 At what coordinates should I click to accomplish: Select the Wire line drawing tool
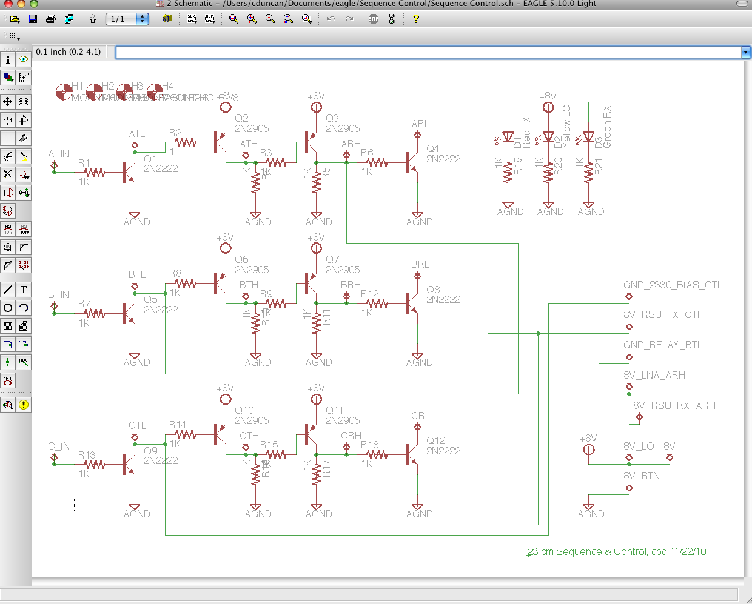pyautogui.click(x=8, y=290)
